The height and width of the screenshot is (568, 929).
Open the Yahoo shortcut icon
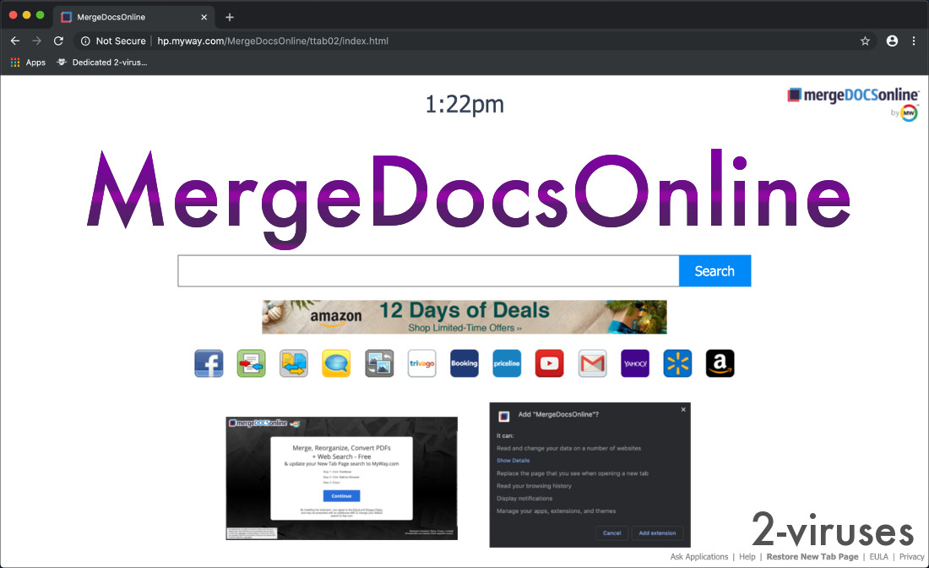634,363
